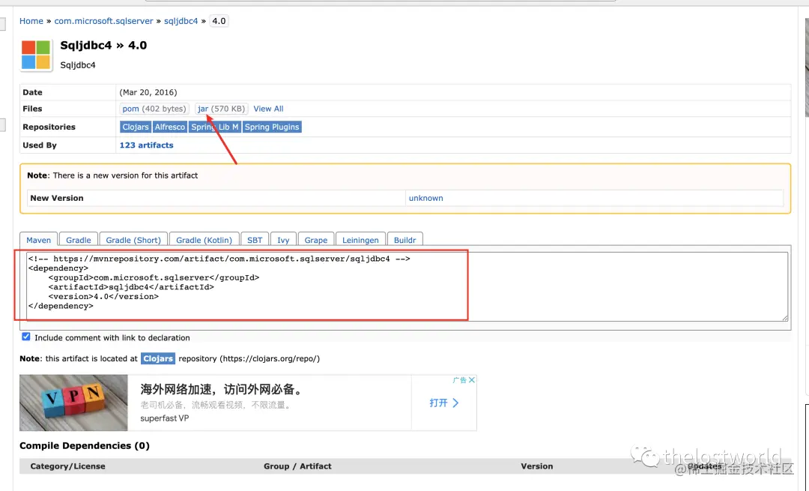Click the Sqljdbc4 » 4.0 page title
The width and height of the screenshot is (809, 491).
103,46
